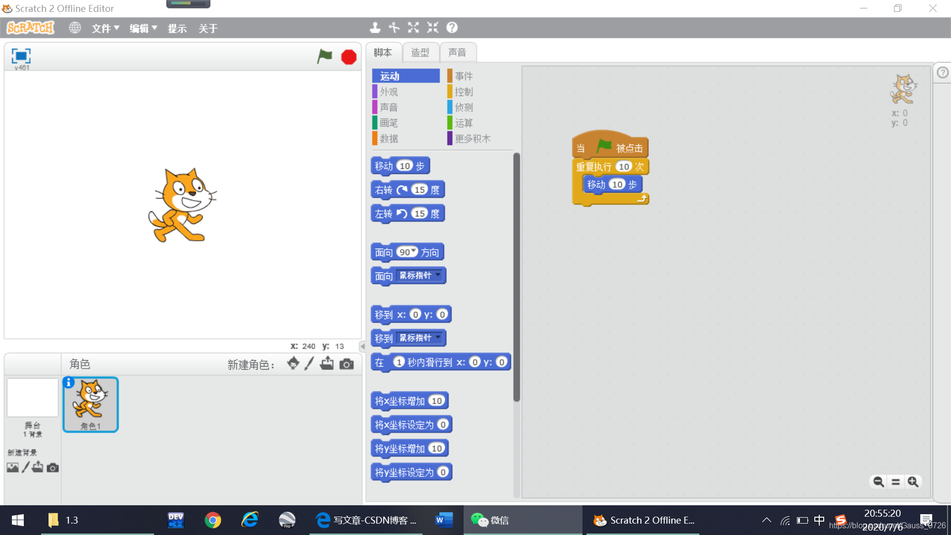Select the 数据 Data category
Screen dimensions: 951x535
click(389, 138)
